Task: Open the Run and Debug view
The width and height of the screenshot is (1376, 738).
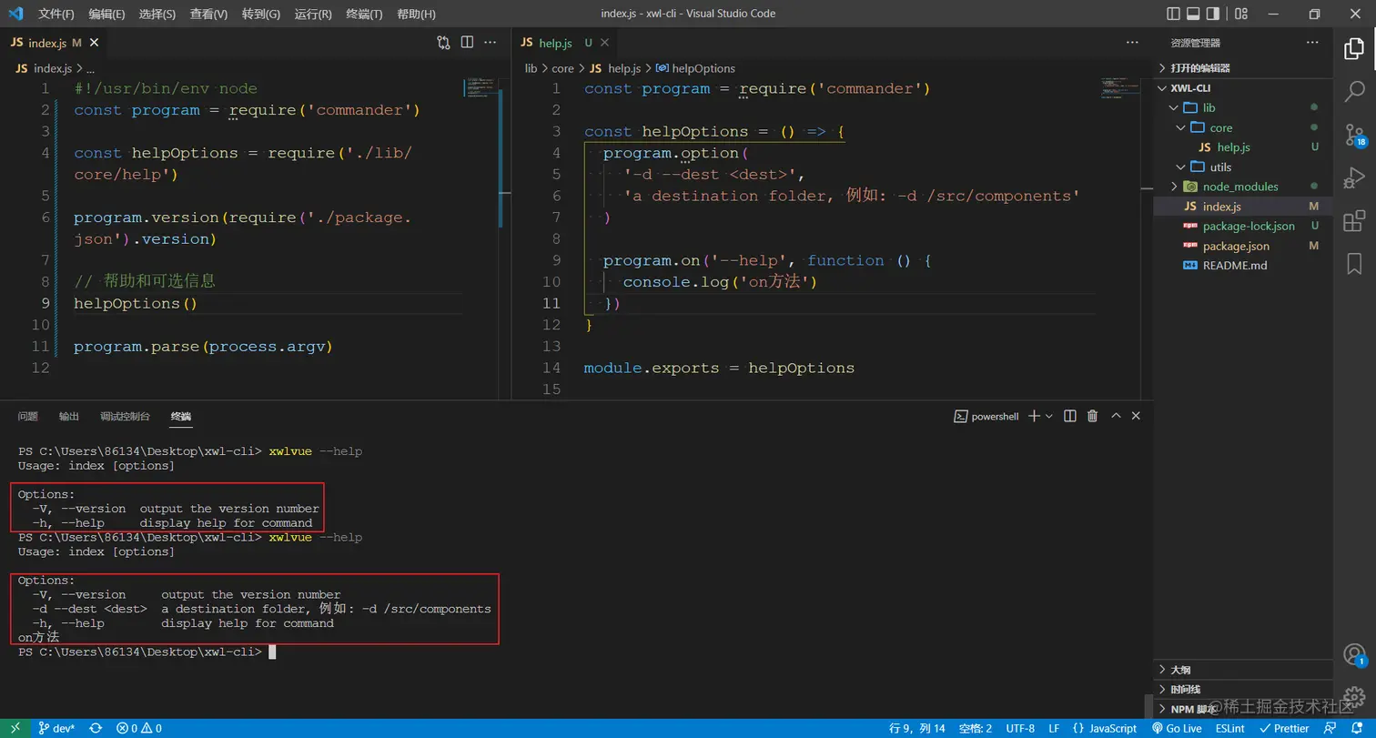Action: (1355, 177)
